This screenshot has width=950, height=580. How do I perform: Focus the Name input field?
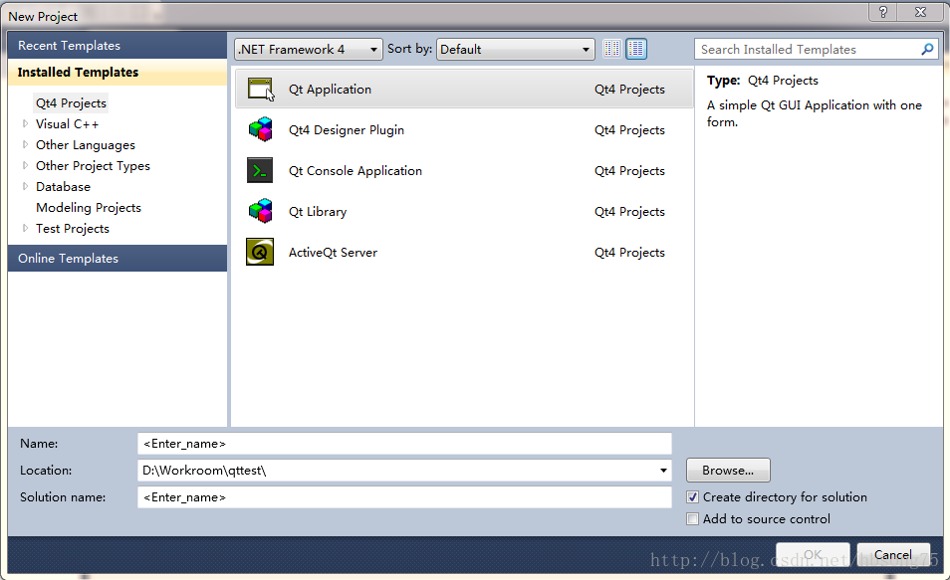pos(404,444)
